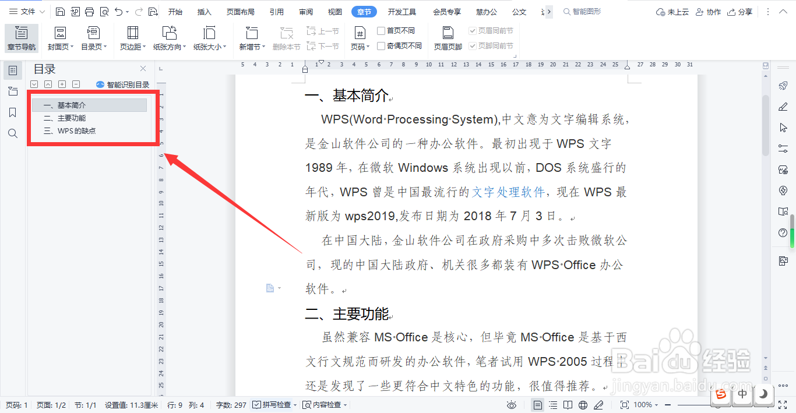Open the search icon in left sidebar
796x413 pixels.
[13, 133]
